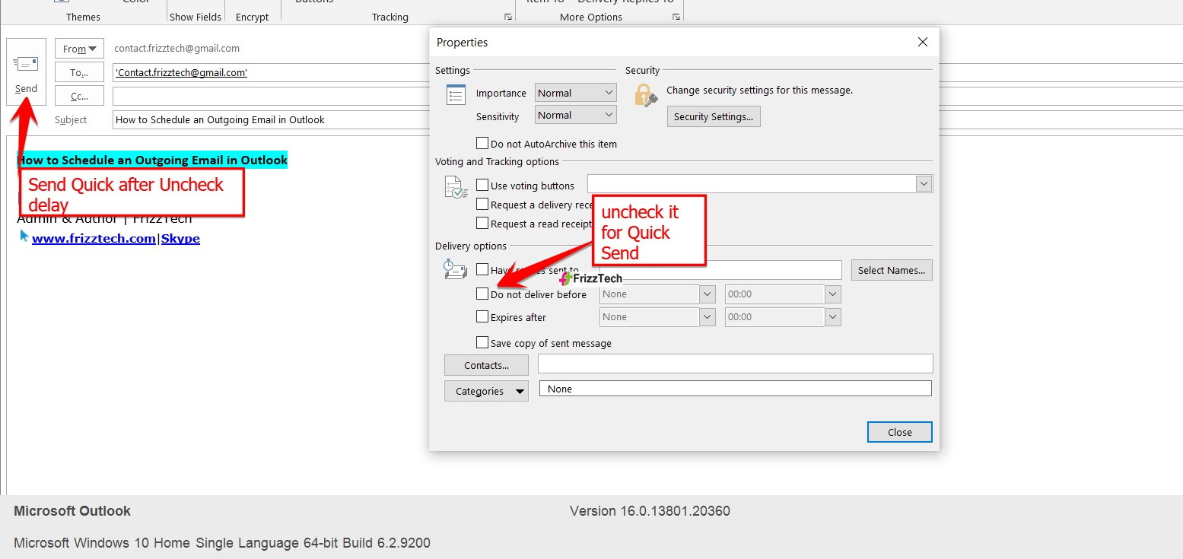
Task: Open the Categories dropdown button
Action: [x=486, y=391]
